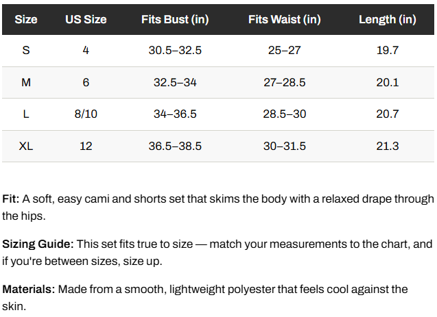
Task: Click the Materials: label
Action: pyautogui.click(x=29, y=290)
